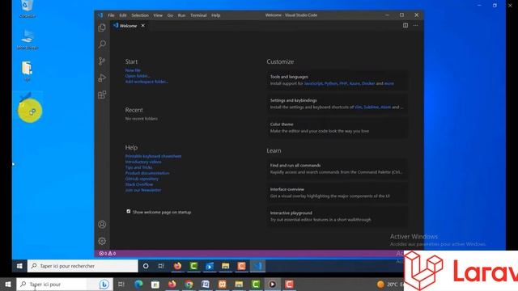
Task: Click the PHP link under Tools and languages
Action: pos(343,83)
